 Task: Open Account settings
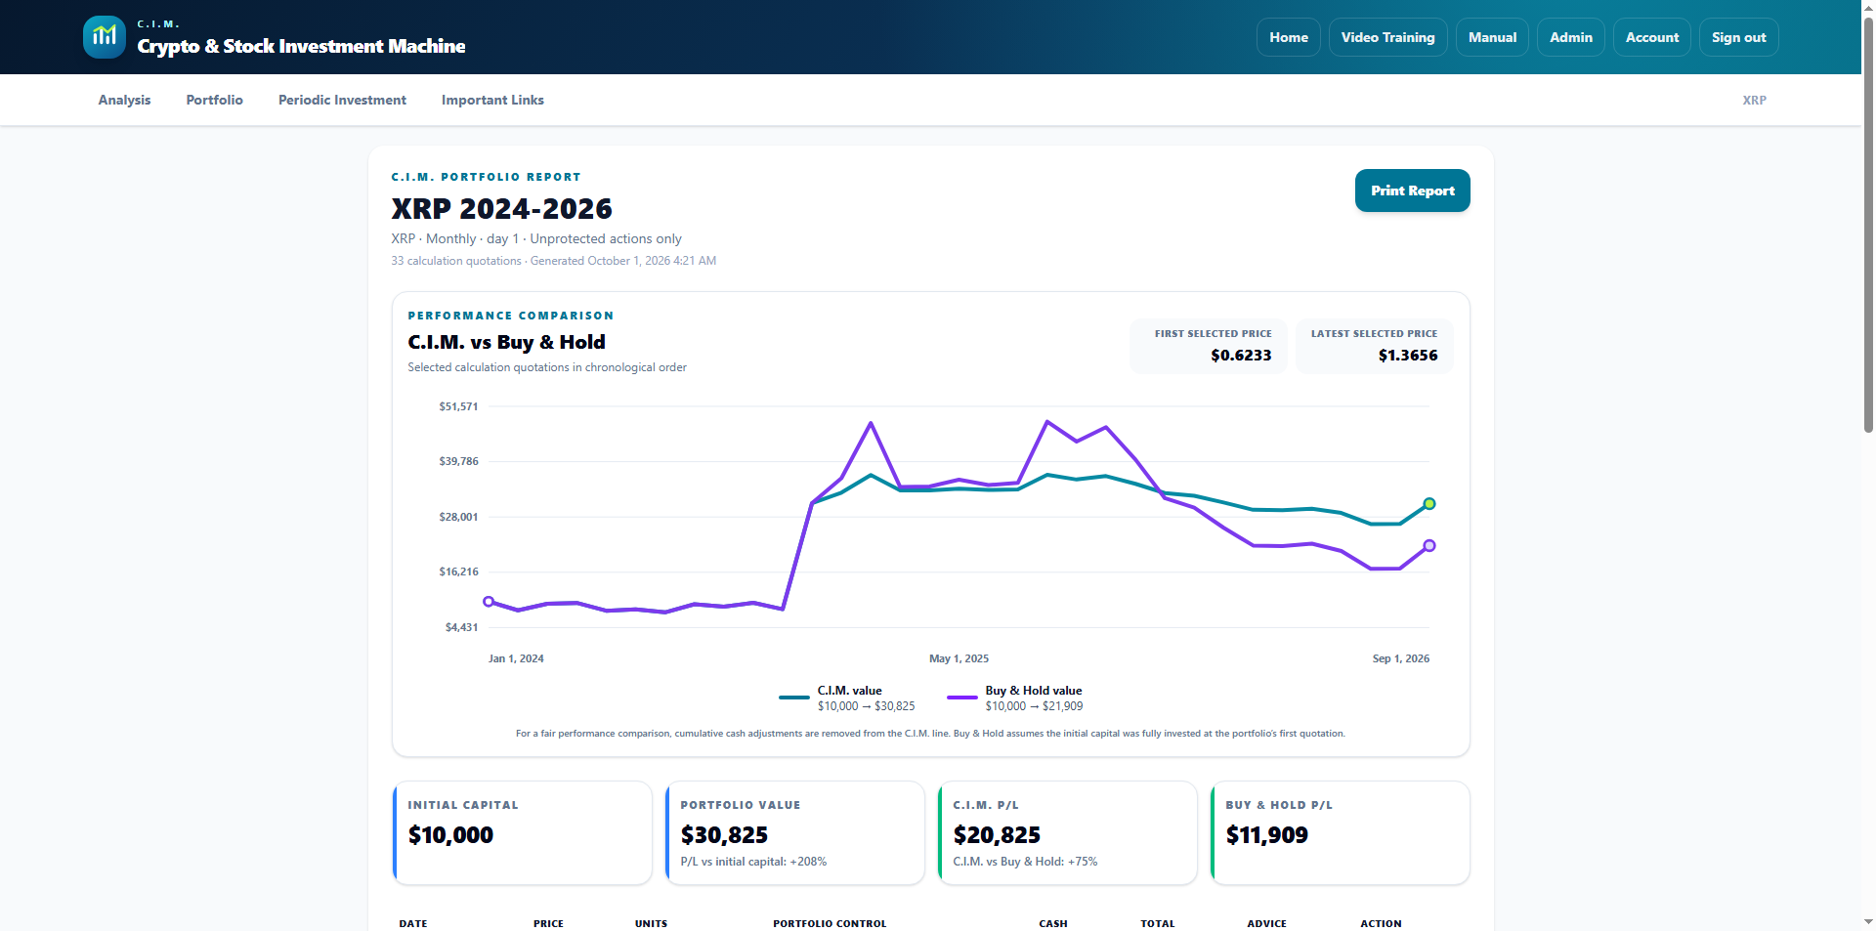pyautogui.click(x=1651, y=37)
